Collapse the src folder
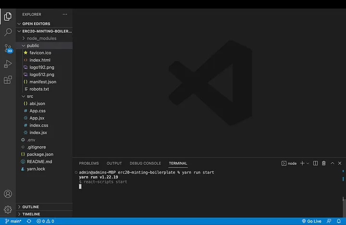 point(30,96)
